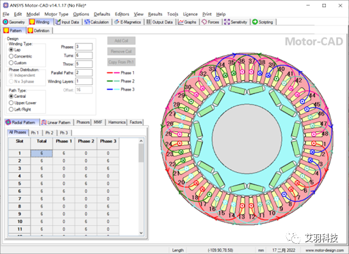Select the Ph 2 tab
This screenshot has height=254, width=349.
tap(49, 133)
